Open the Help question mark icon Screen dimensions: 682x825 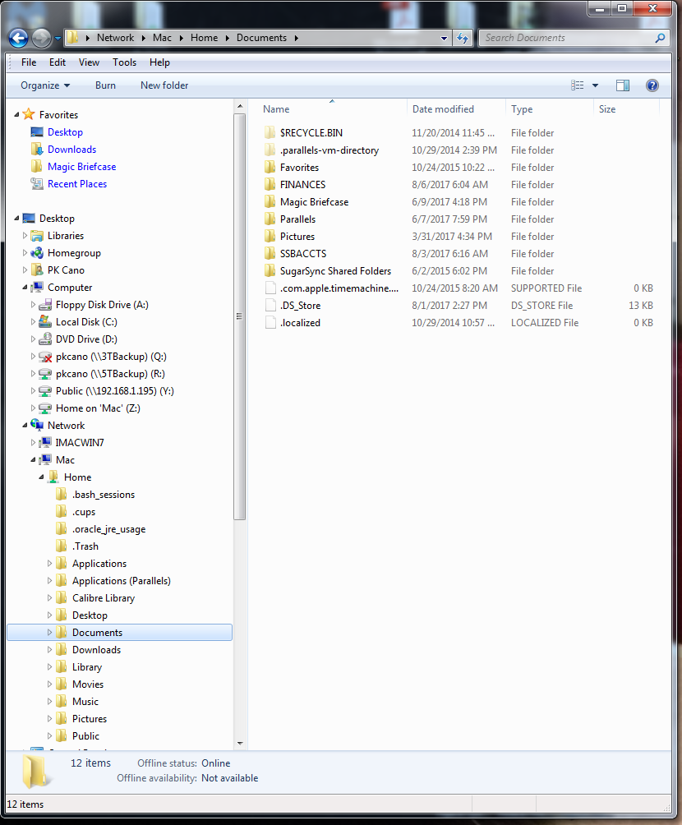tap(652, 85)
